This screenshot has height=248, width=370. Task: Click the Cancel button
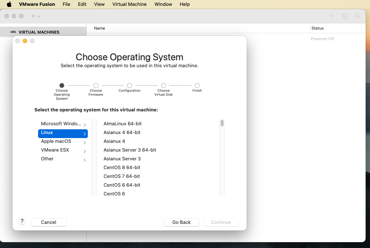(x=49, y=222)
